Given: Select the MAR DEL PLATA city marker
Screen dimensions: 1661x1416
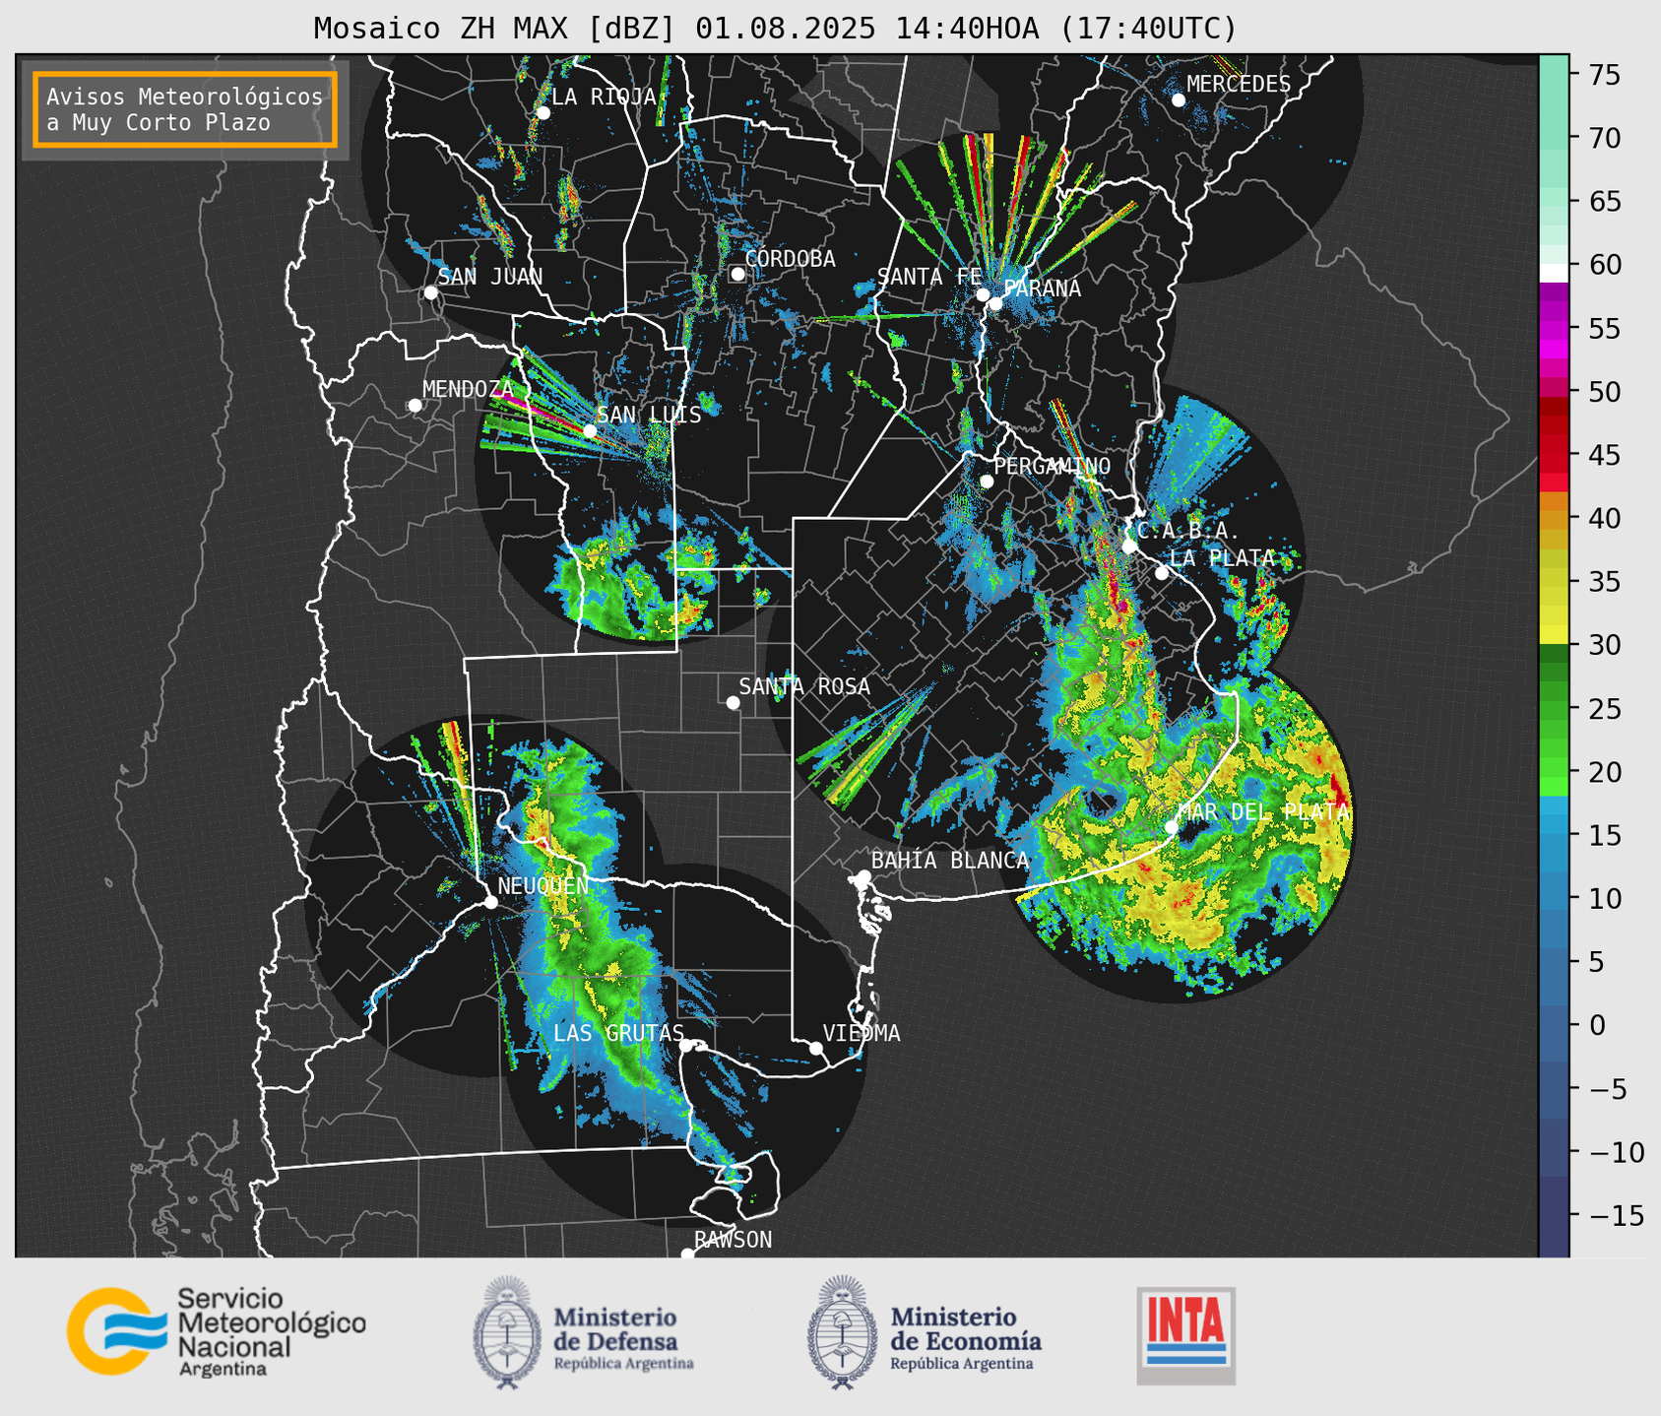Looking at the screenshot, I should 1171,827.
